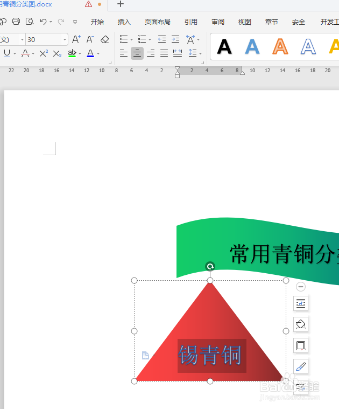Clear formatting with the eraser icon

coord(105,39)
